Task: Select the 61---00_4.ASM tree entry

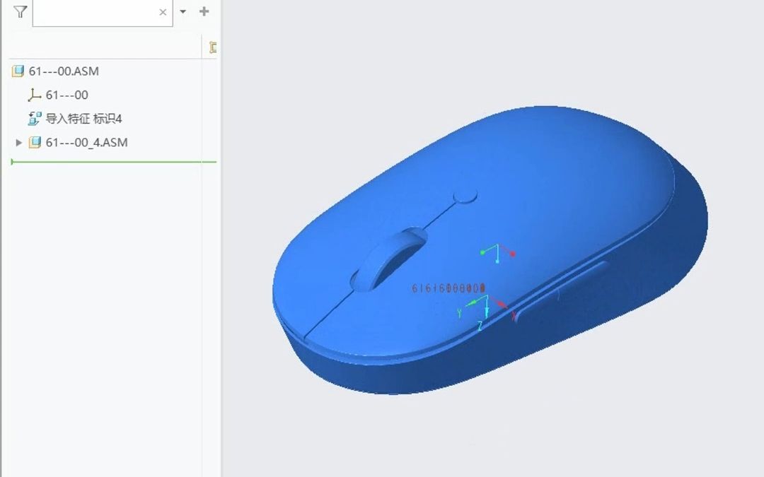Action: (86, 143)
